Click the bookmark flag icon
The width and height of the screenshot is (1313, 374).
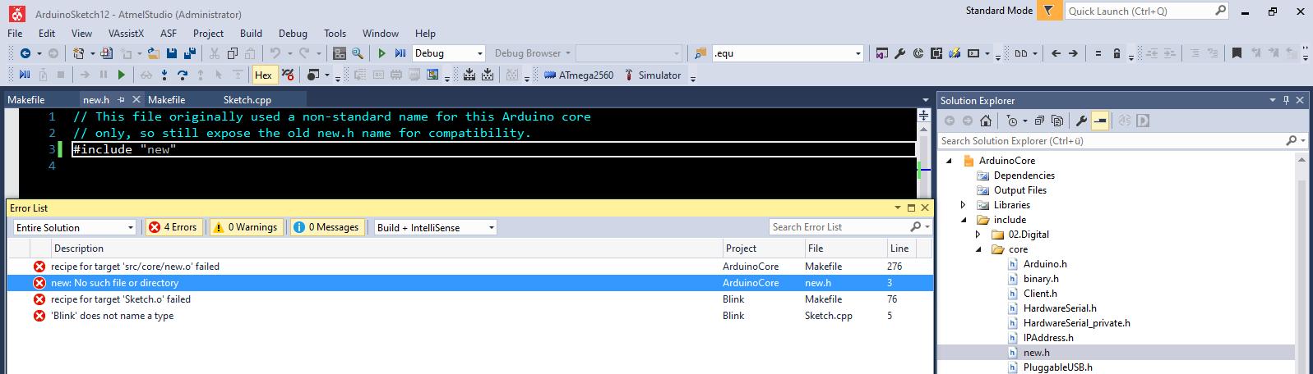[1237, 53]
